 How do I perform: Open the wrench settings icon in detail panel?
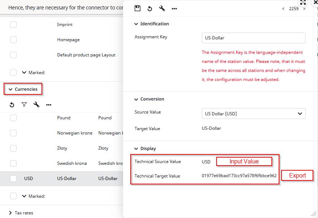162,9
